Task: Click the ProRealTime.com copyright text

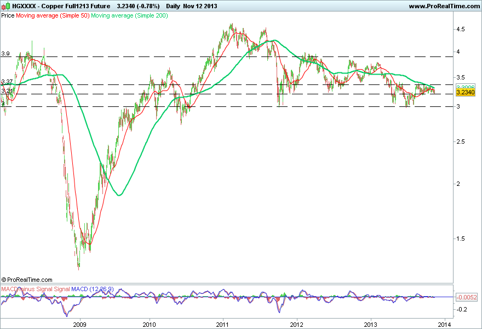Action: [x=27, y=280]
